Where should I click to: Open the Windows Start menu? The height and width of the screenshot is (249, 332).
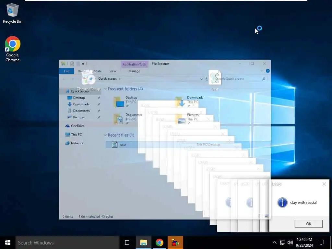pos(8,243)
